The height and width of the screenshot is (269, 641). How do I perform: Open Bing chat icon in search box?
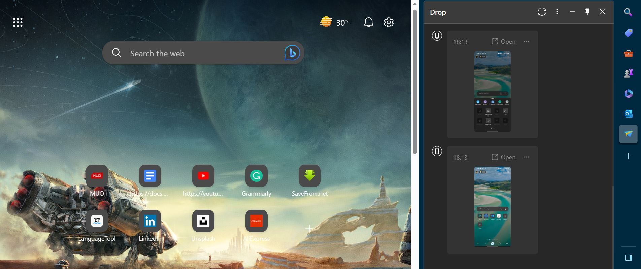pos(292,53)
